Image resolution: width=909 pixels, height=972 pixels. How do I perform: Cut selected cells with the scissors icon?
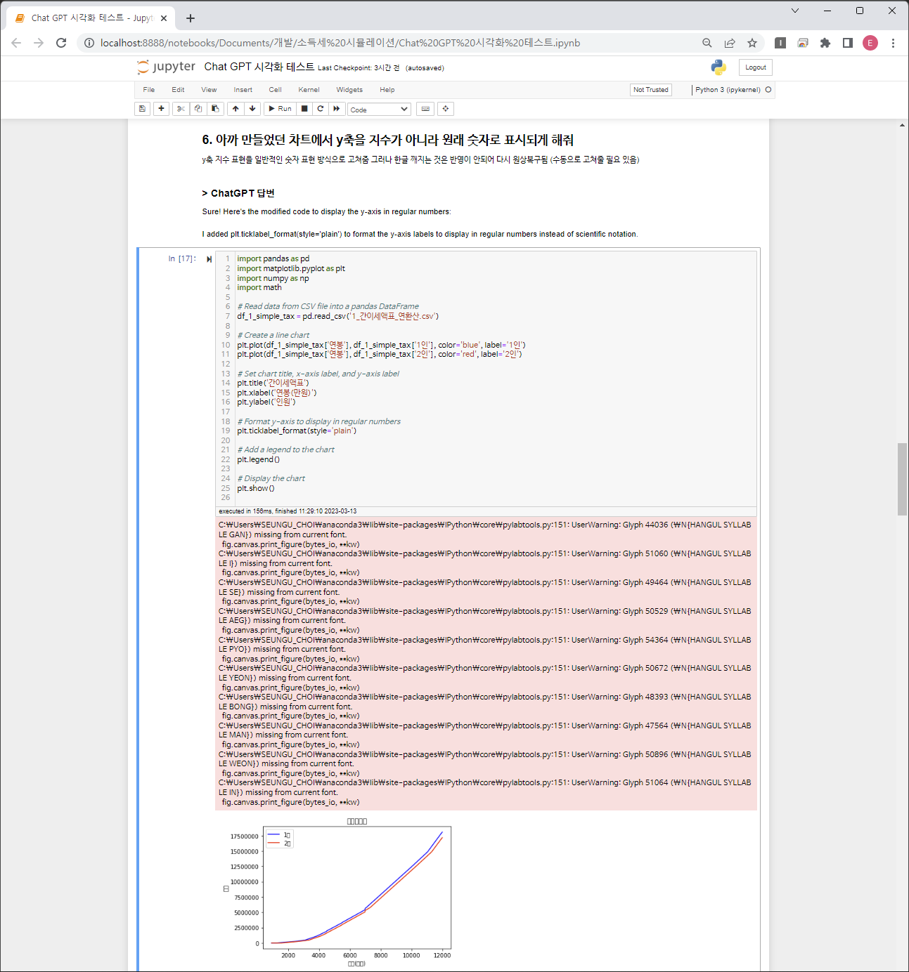click(181, 109)
